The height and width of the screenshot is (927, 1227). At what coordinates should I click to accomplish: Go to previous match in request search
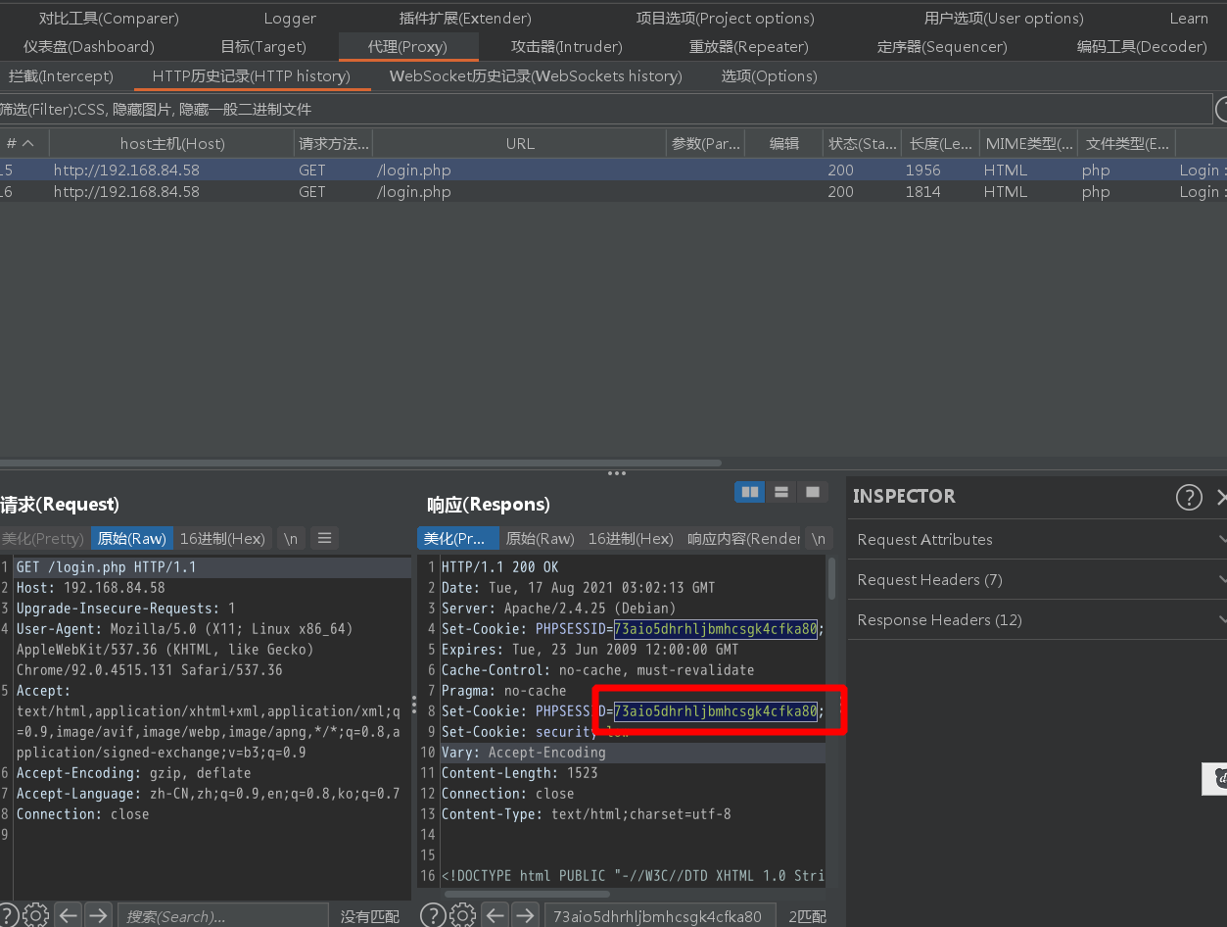69,915
